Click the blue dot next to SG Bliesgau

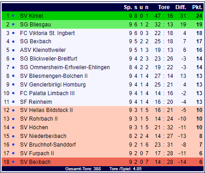(x=14, y=25)
